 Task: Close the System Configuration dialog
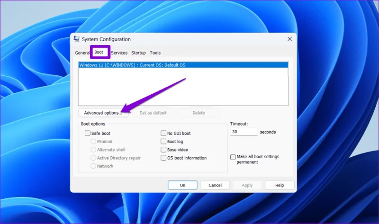click(x=289, y=39)
